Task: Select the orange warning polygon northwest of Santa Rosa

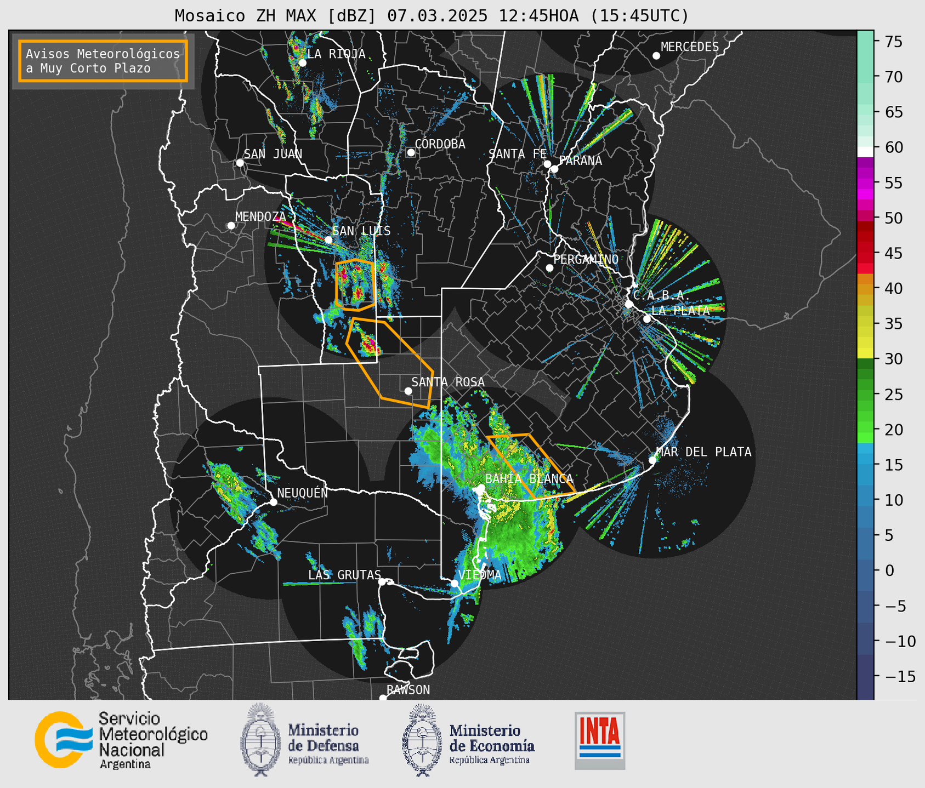Action: tap(390, 363)
